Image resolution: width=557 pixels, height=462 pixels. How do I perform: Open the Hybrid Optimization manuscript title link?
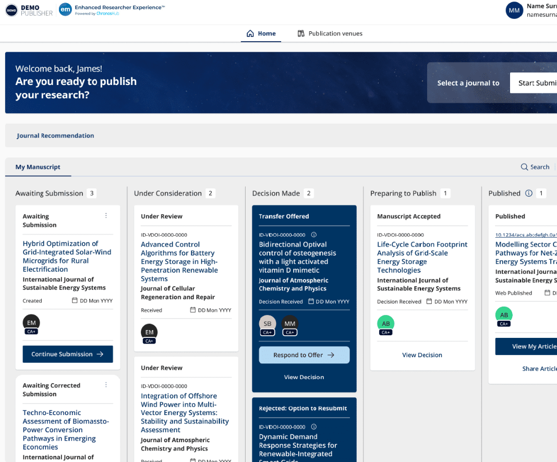tap(67, 256)
